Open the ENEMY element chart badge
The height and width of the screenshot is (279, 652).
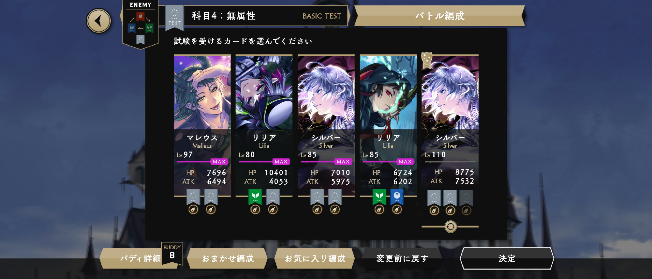point(141,24)
